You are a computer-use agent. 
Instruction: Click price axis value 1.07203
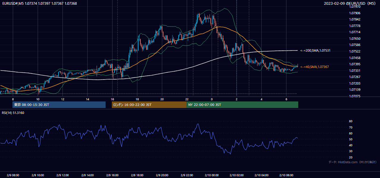(354, 83)
